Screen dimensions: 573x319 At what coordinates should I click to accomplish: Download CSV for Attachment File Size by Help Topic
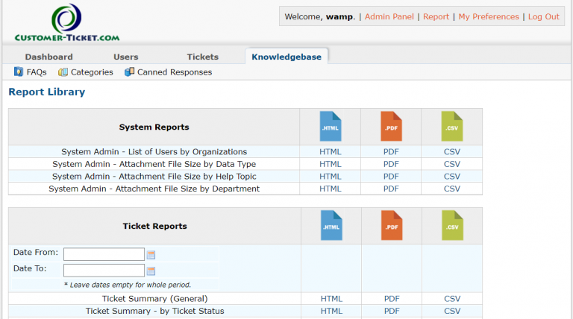pos(452,177)
